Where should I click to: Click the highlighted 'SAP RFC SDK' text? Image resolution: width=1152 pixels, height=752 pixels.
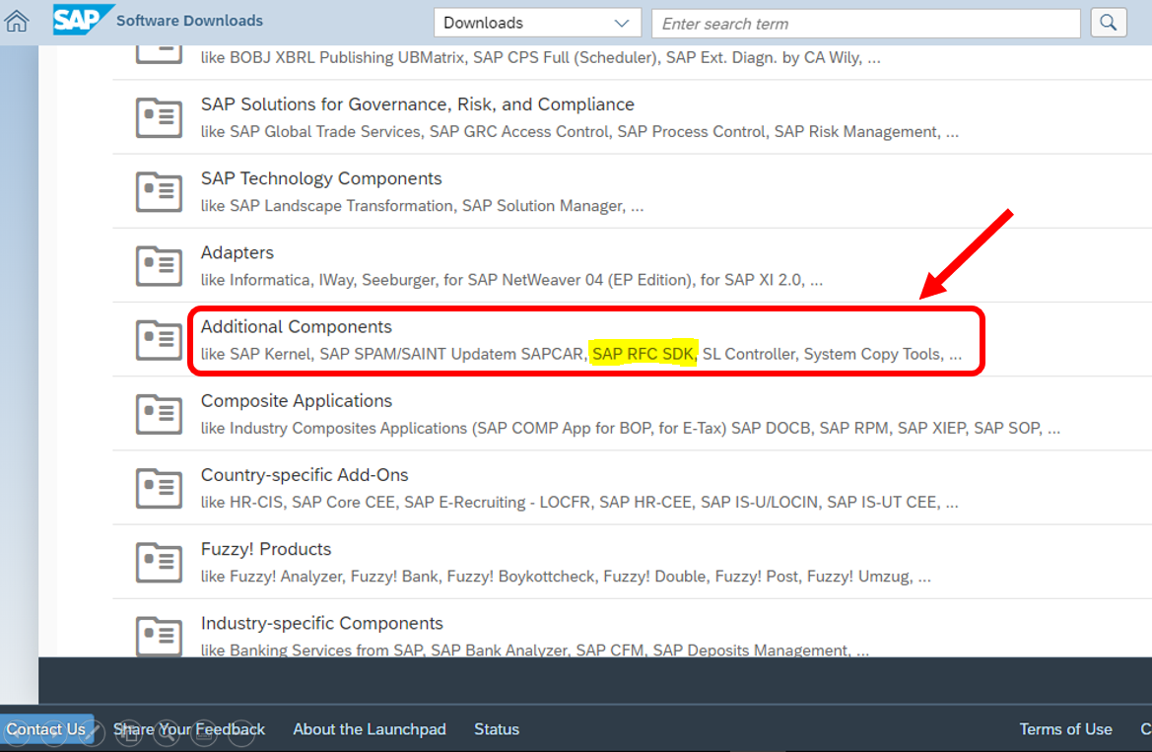643,354
